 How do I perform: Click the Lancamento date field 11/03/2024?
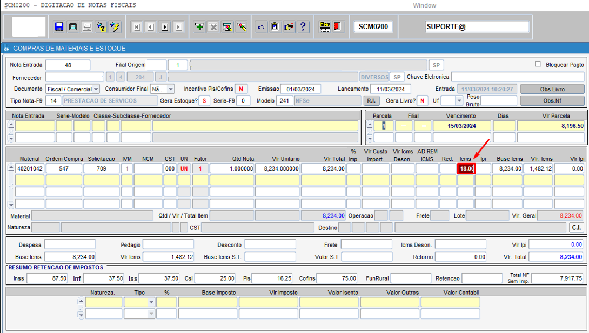(390, 89)
